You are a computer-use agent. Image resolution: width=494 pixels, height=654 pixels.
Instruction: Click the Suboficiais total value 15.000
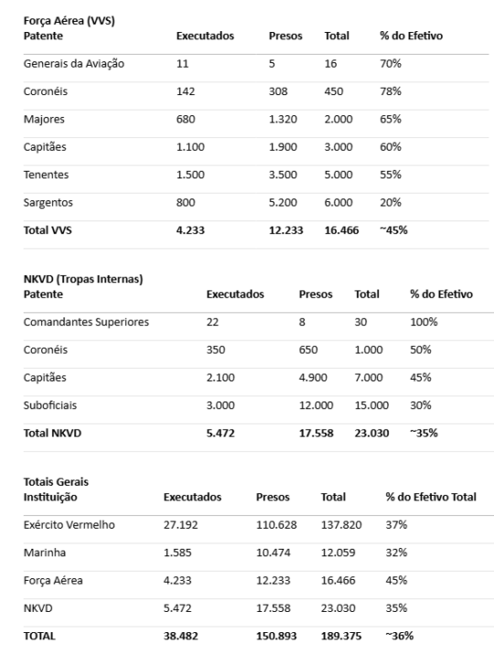[x=371, y=405]
